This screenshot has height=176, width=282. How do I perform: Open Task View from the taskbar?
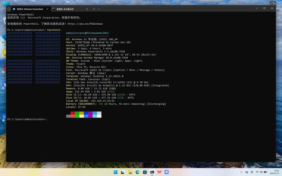pos(123,172)
